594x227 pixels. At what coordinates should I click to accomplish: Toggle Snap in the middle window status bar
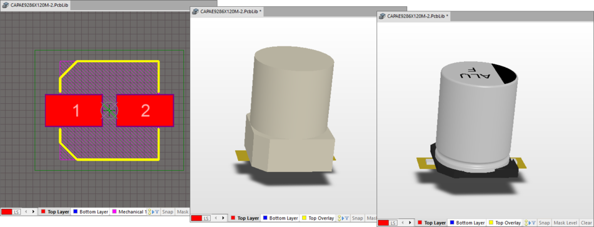357,218
